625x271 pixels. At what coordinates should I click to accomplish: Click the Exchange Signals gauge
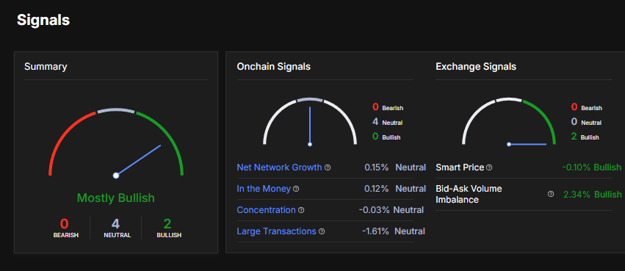coord(509,120)
